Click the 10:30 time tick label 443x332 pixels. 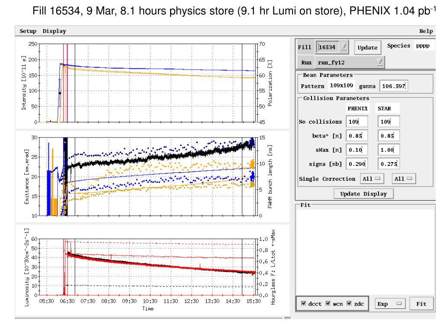150,301
